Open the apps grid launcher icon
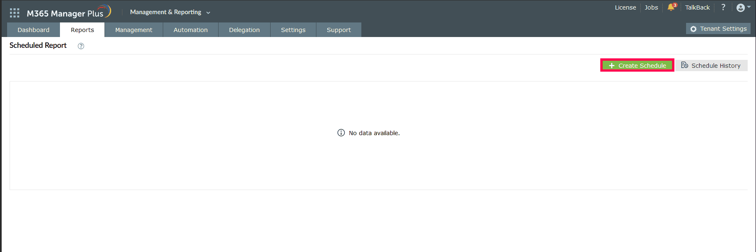 point(15,13)
